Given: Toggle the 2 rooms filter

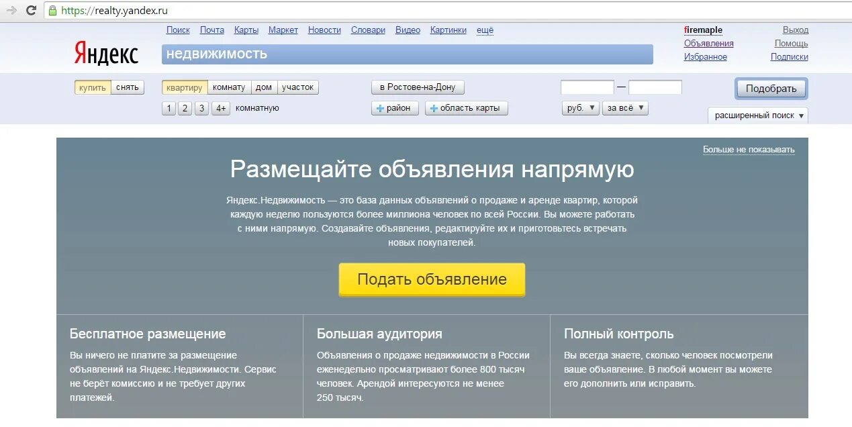Looking at the screenshot, I should pos(185,108).
